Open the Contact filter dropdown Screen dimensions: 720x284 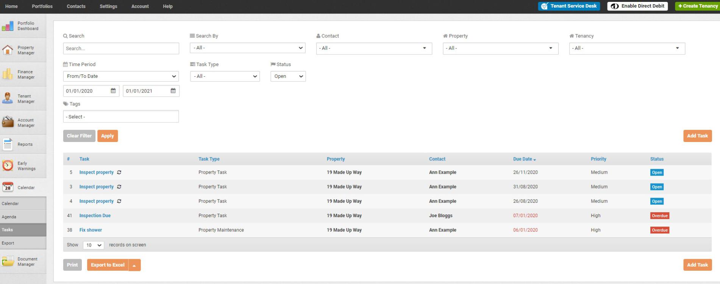[374, 48]
